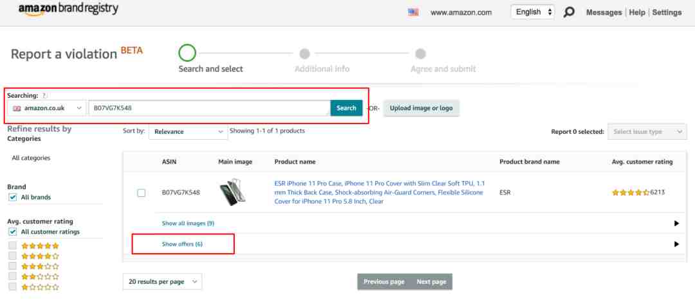This screenshot has height=300, width=695.
Task: Click the ASIN search input field
Action: pyautogui.click(x=209, y=108)
